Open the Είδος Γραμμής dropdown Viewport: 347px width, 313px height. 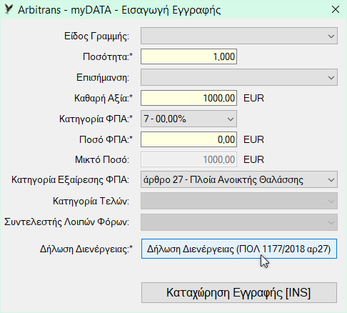pos(239,36)
